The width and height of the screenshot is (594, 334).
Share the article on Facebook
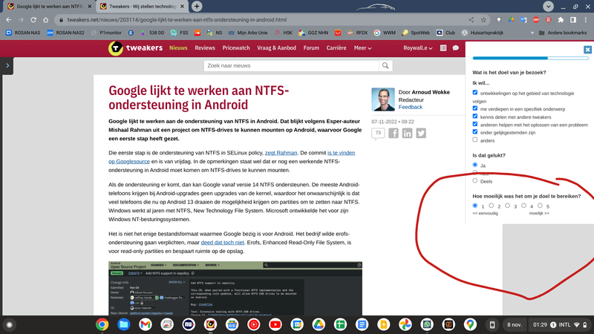(394, 134)
